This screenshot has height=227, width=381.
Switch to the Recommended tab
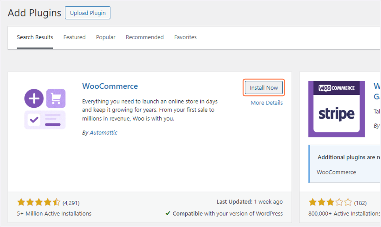click(145, 37)
